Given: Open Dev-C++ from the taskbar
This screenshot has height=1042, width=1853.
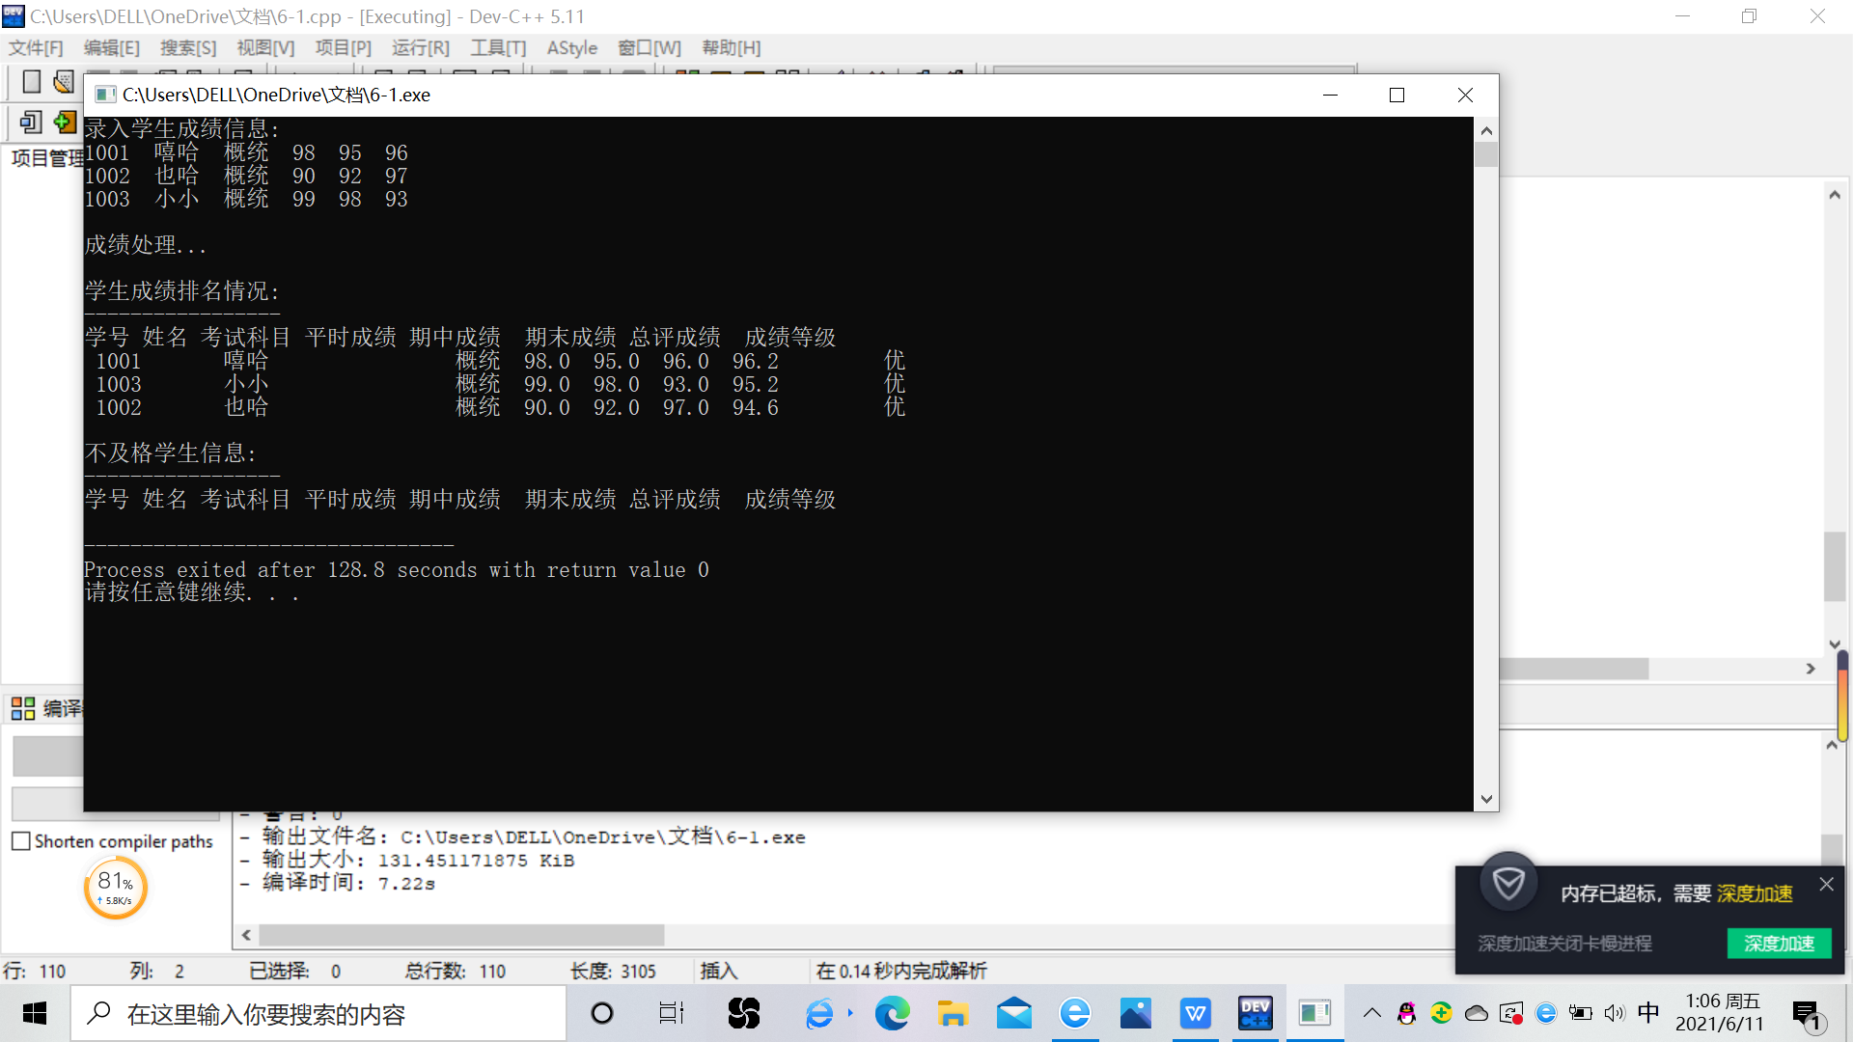Looking at the screenshot, I should pyautogui.click(x=1255, y=1013).
